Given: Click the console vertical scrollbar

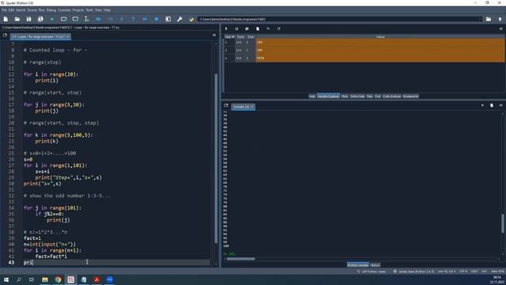Looking at the screenshot, I should 503,223.
